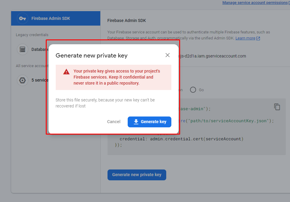
Task: Click the Database secrets server icon
Action: (x=23, y=49)
